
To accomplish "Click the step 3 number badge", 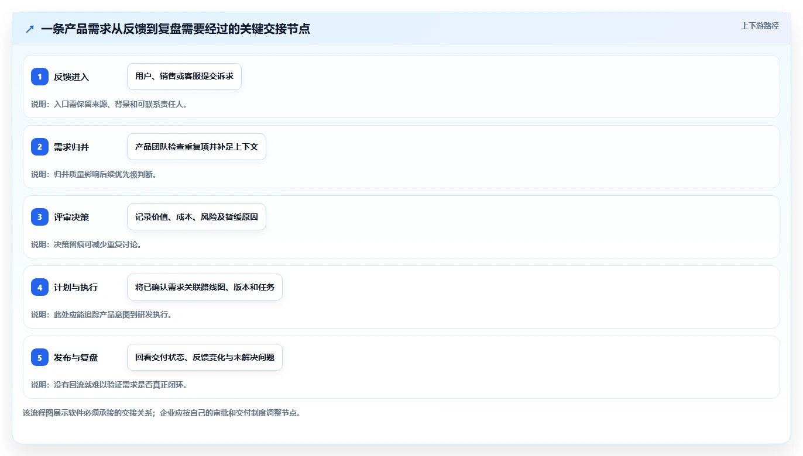I will pyautogui.click(x=40, y=217).
